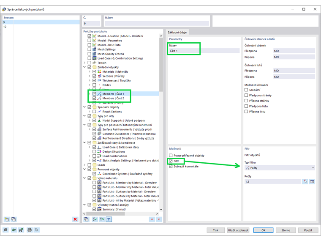Enable the Globální numbering checkbox
Screen dimensions: 321x241
click(246, 90)
